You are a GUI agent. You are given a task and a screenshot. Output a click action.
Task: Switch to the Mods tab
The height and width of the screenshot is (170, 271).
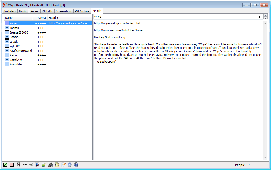pyautogui.click(x=23, y=11)
